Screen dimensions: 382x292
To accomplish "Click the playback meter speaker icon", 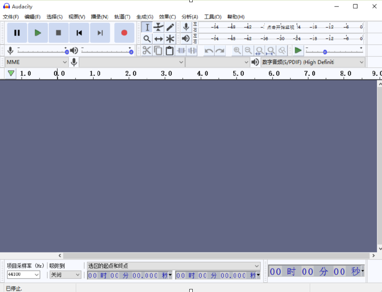I will point(186,38).
